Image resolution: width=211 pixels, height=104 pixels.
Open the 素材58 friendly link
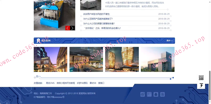pyautogui.click(x=93, y=83)
